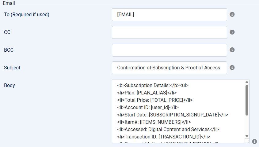Place cursor on the Start Date line

173,115
